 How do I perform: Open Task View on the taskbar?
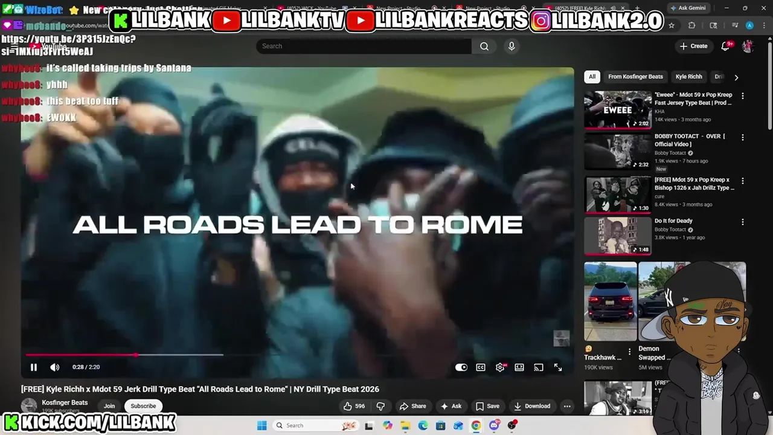(x=369, y=425)
